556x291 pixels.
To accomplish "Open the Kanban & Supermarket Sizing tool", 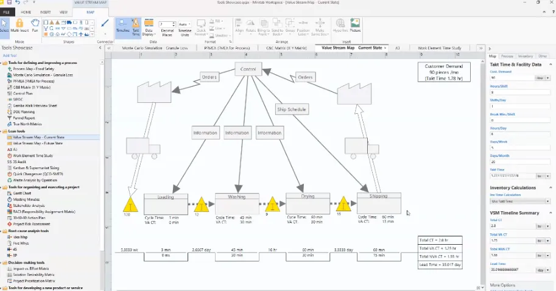I will pos(36,168).
